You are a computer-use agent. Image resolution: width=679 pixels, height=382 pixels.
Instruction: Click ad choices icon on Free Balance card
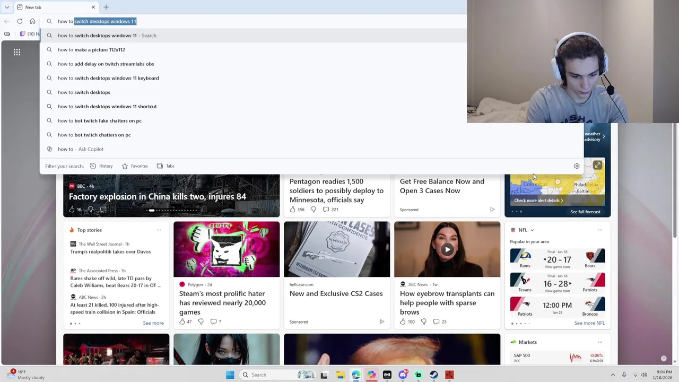click(x=492, y=210)
